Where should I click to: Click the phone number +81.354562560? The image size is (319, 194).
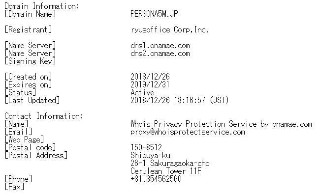(x=156, y=179)
